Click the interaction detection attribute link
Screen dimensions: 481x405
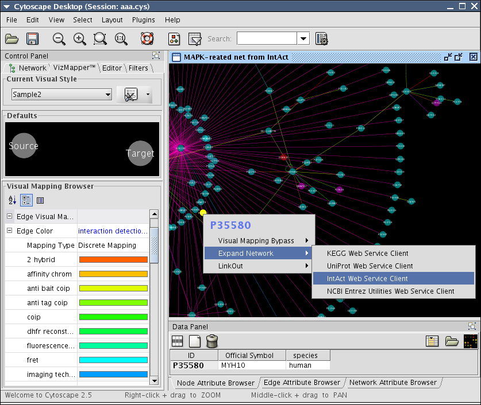tap(113, 231)
